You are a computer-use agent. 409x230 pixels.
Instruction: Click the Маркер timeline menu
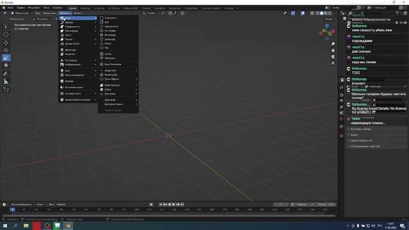[x=61, y=204]
